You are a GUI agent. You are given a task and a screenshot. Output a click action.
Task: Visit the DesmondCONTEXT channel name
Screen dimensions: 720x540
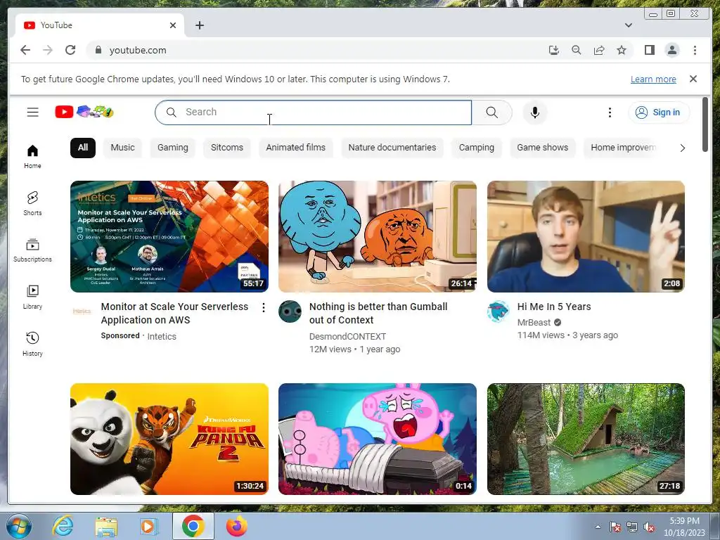point(347,337)
